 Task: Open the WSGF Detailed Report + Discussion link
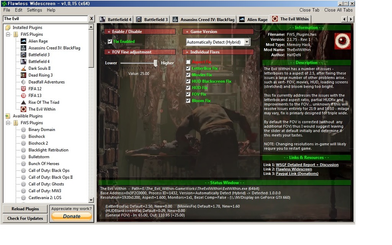tap(307, 165)
